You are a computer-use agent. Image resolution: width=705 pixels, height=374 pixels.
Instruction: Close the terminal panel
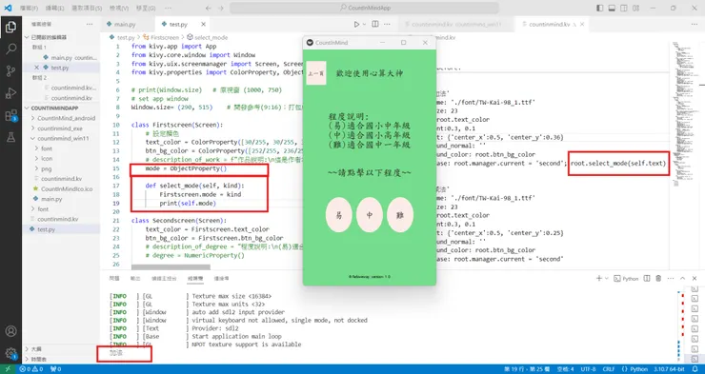click(695, 279)
